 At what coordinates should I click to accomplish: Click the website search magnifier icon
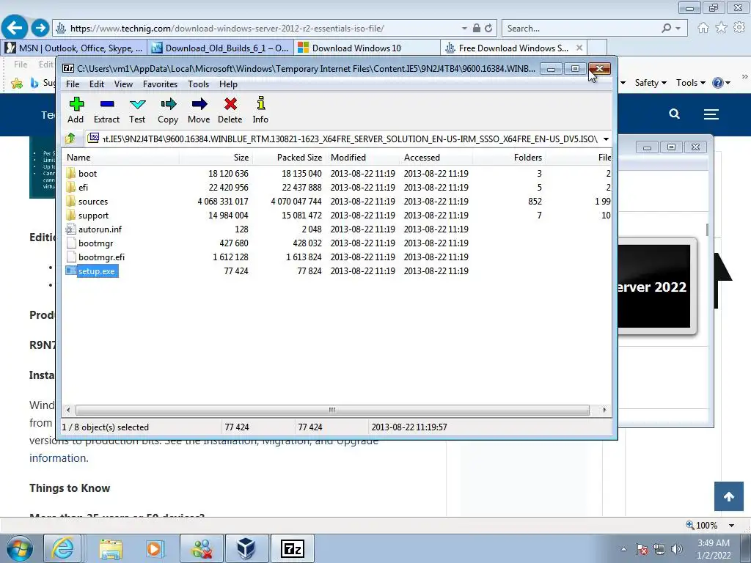(675, 114)
